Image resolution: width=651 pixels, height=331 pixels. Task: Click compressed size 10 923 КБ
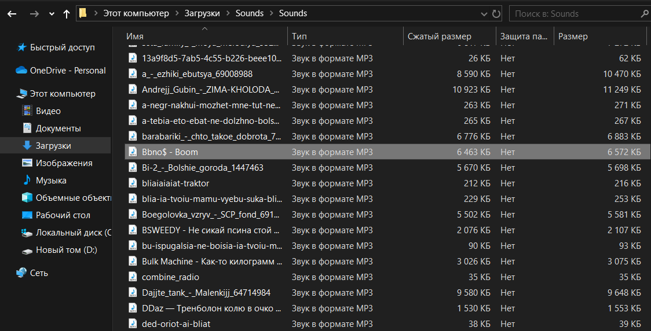tap(471, 90)
